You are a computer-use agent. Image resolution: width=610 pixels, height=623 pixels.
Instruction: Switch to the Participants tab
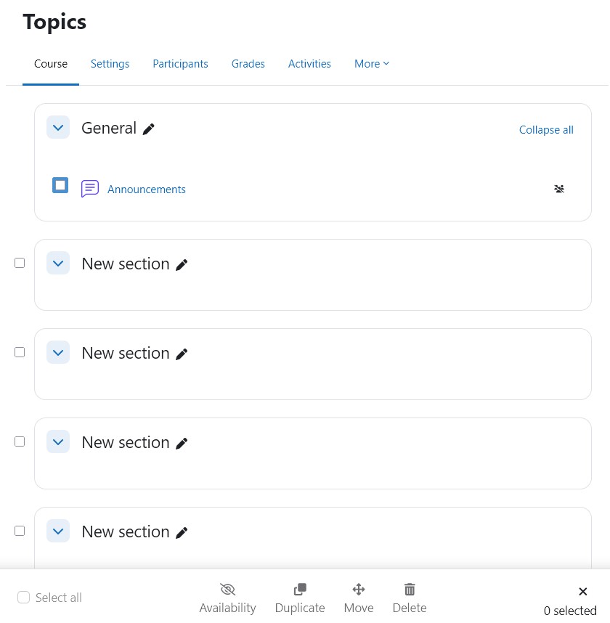click(180, 64)
